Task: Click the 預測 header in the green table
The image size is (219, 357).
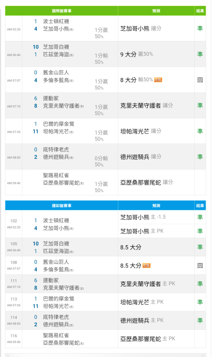Action: 156,11
